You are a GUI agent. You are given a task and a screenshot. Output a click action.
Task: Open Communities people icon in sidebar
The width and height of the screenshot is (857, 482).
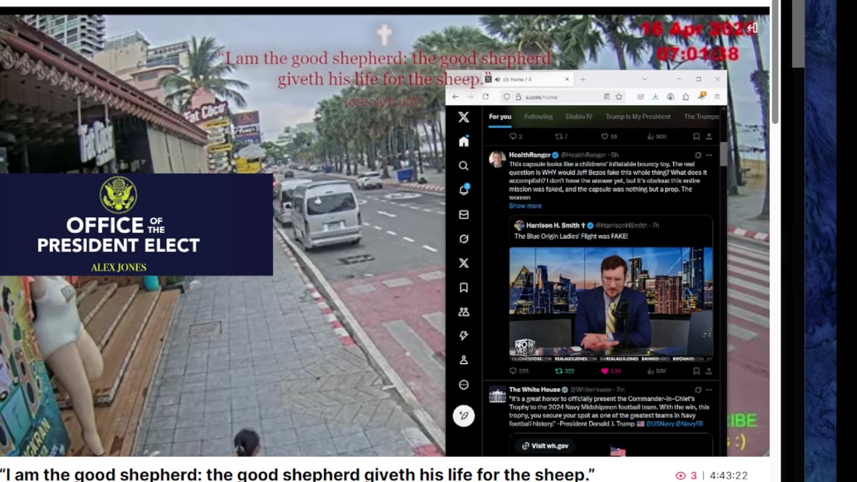463,312
